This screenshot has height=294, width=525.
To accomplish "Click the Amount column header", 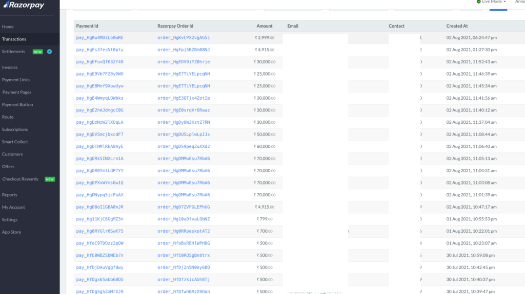I will click(265, 26).
